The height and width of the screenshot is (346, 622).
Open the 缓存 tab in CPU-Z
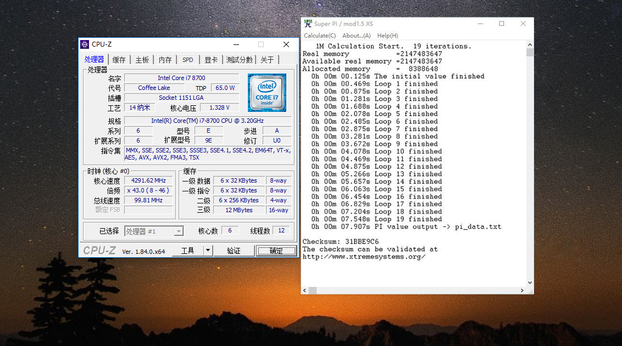pos(119,60)
